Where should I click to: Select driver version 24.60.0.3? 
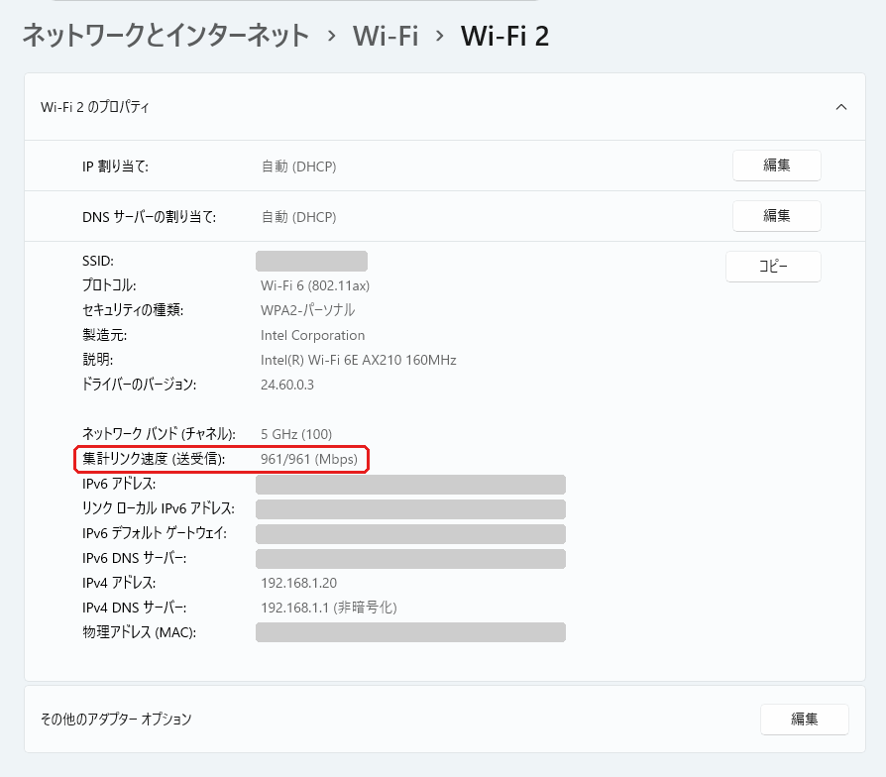287,385
